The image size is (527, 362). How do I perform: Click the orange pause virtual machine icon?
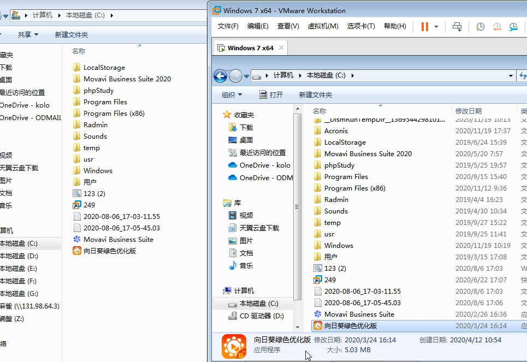click(x=424, y=26)
